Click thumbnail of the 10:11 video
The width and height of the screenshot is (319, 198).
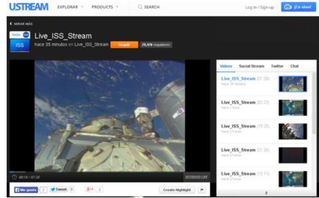tap(293, 179)
